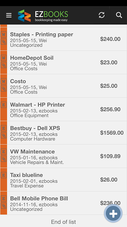Tap E badge on Taxi blueline entry
127x227 pixels.
click(x=4, y=175)
